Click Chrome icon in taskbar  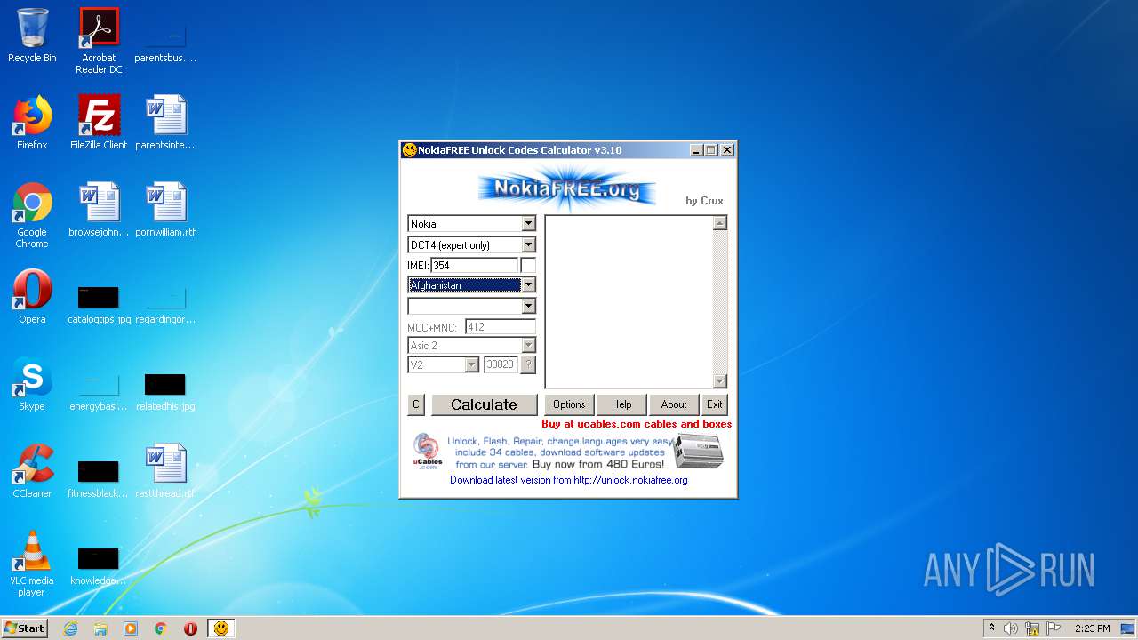click(x=161, y=628)
